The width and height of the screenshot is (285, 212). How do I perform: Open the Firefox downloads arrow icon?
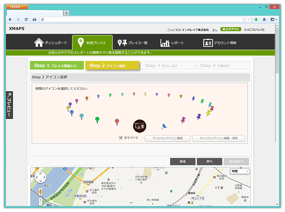pyautogui.click(x=256, y=20)
